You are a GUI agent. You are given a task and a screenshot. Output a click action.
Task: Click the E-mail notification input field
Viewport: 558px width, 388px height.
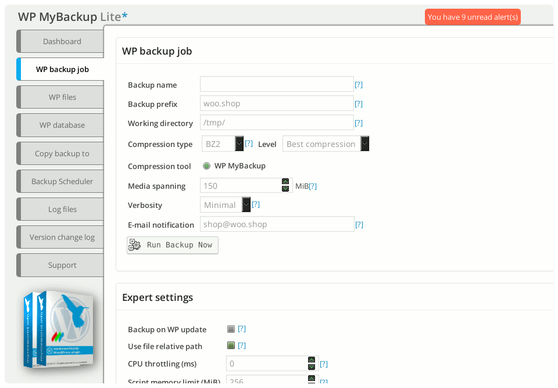(x=277, y=224)
